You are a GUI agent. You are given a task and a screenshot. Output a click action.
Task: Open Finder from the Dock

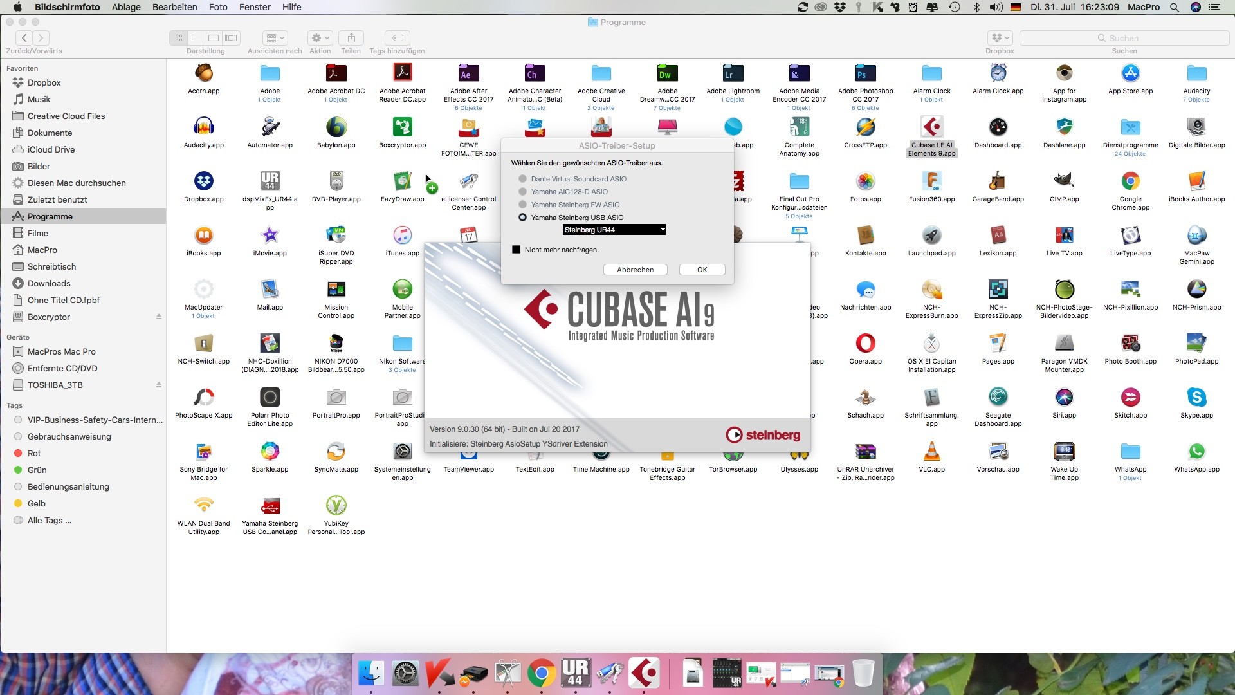click(x=371, y=673)
